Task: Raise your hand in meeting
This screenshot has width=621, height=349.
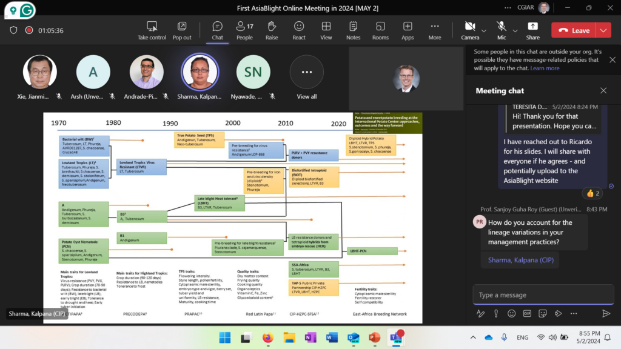Action: [272, 27]
